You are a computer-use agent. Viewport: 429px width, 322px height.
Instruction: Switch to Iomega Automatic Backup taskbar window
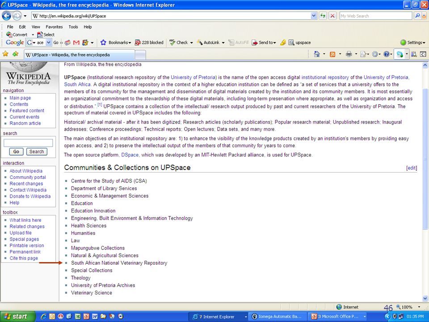[x=277, y=317]
